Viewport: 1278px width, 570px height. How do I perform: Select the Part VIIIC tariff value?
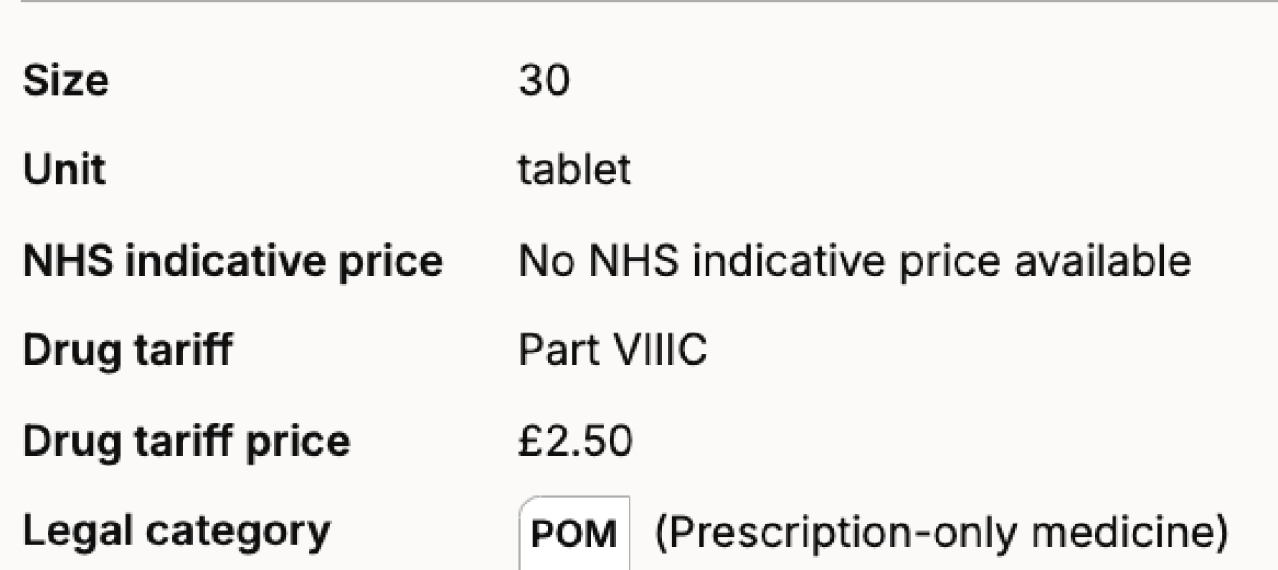coord(612,351)
